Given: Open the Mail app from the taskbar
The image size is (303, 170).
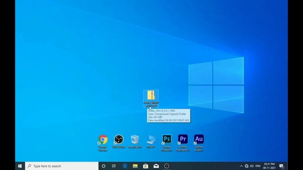Looking at the screenshot, I should [156, 166].
